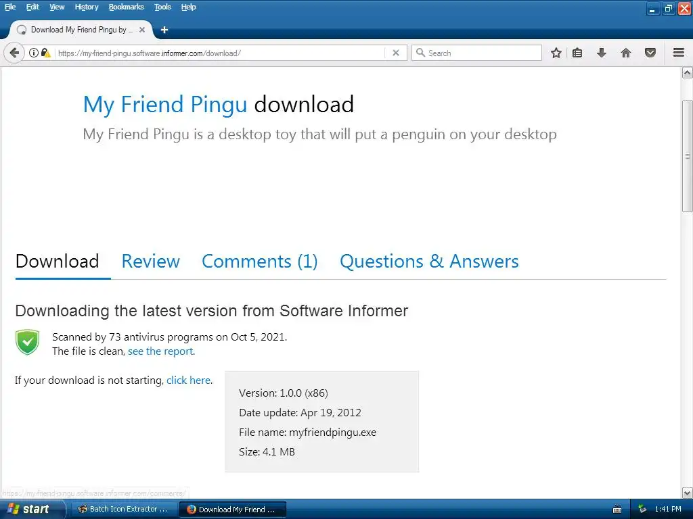Switch to Batch Icon Extractor taskbar item
693x519 pixels.
pos(124,510)
